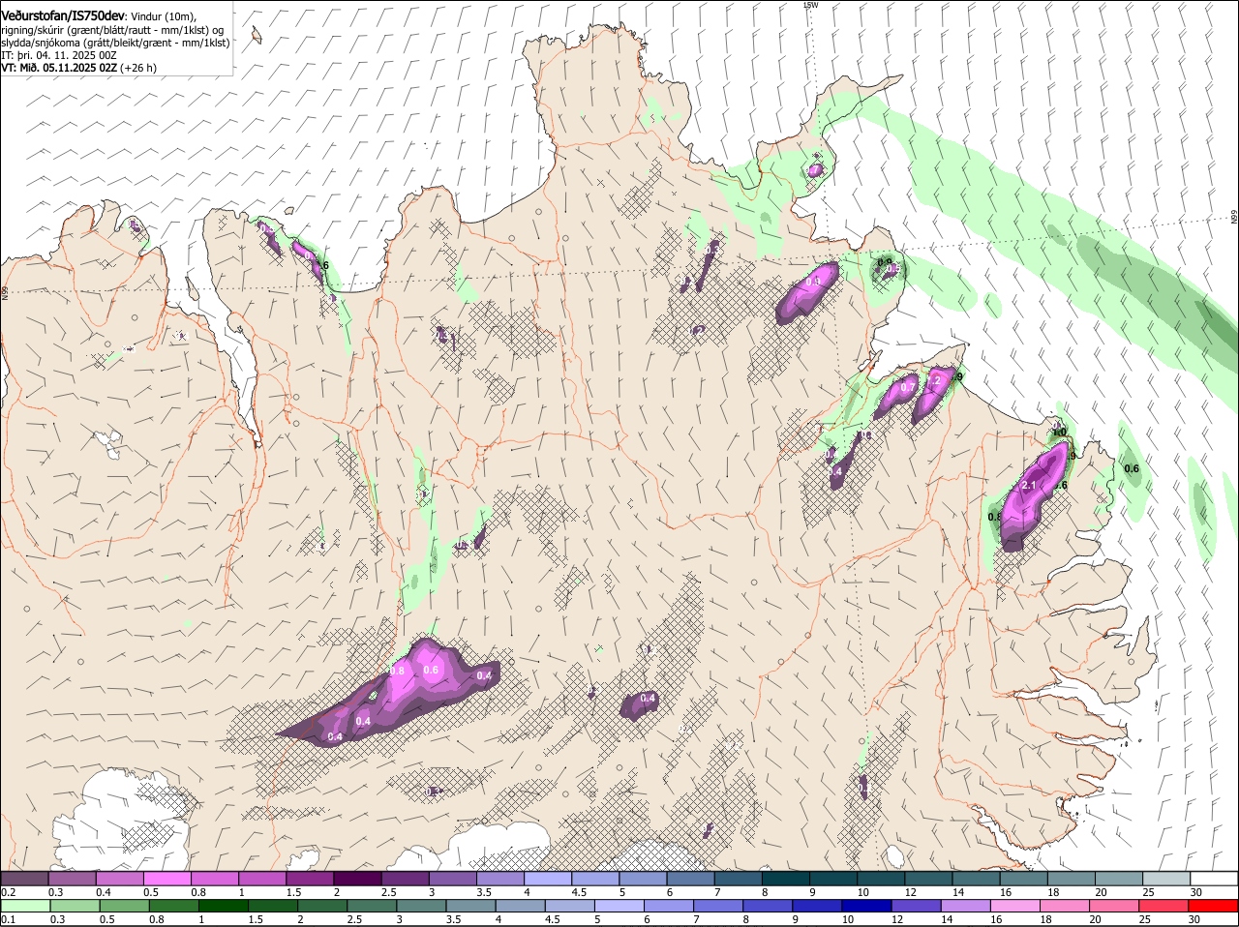Click the lavender 4–4.5 swatch on upper scale
The height and width of the screenshot is (927, 1239).
(x=547, y=879)
